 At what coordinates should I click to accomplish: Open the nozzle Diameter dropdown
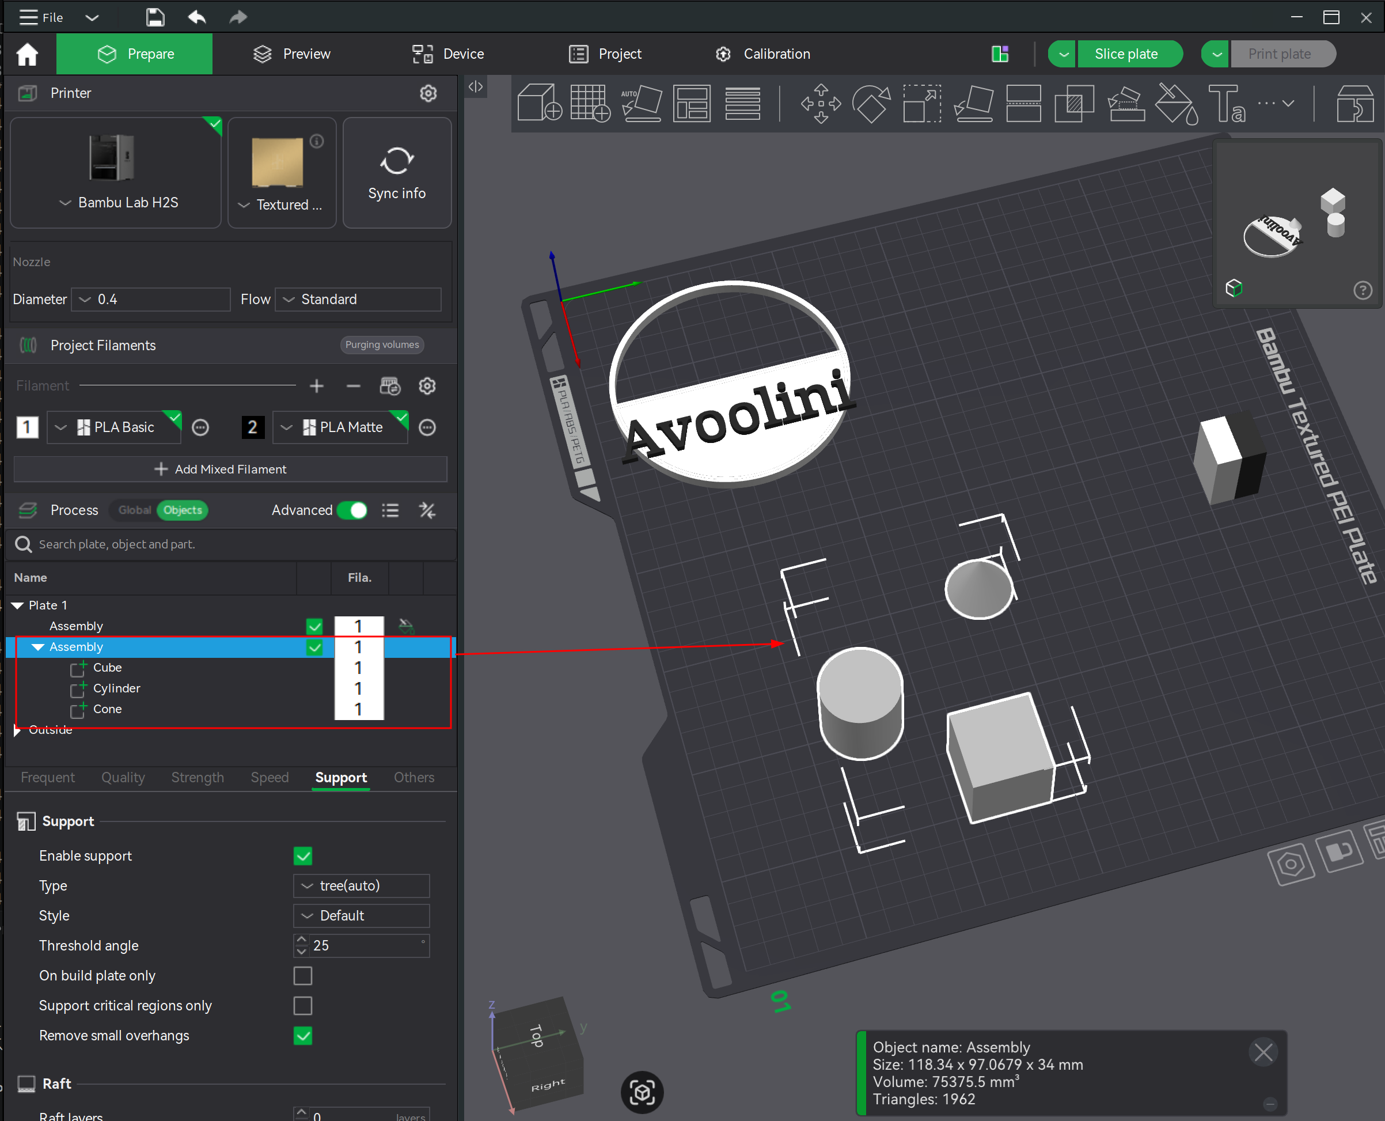click(x=151, y=300)
